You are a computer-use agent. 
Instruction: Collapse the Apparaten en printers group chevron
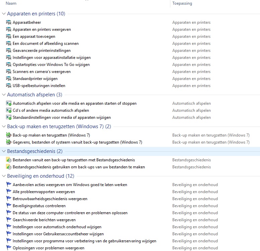[x=4, y=14]
